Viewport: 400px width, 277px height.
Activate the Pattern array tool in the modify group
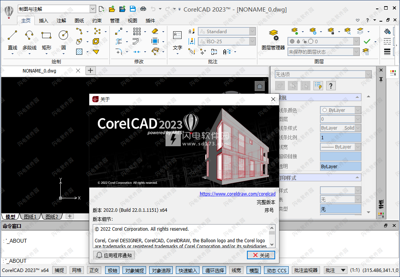point(137,31)
